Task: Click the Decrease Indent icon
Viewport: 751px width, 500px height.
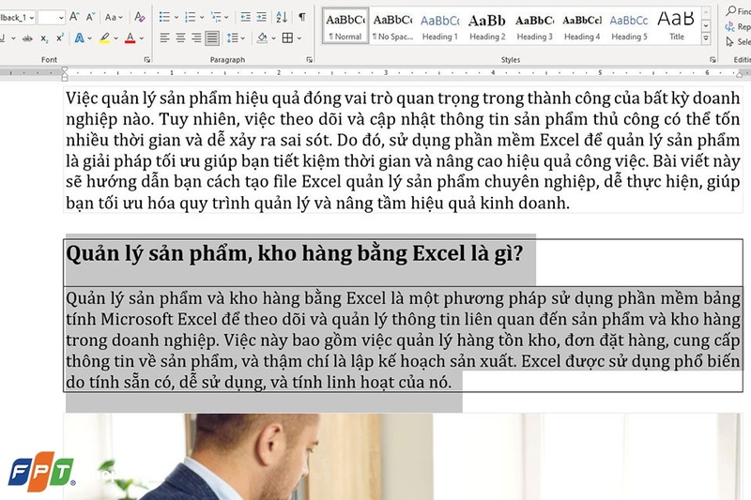Action: coord(245,17)
